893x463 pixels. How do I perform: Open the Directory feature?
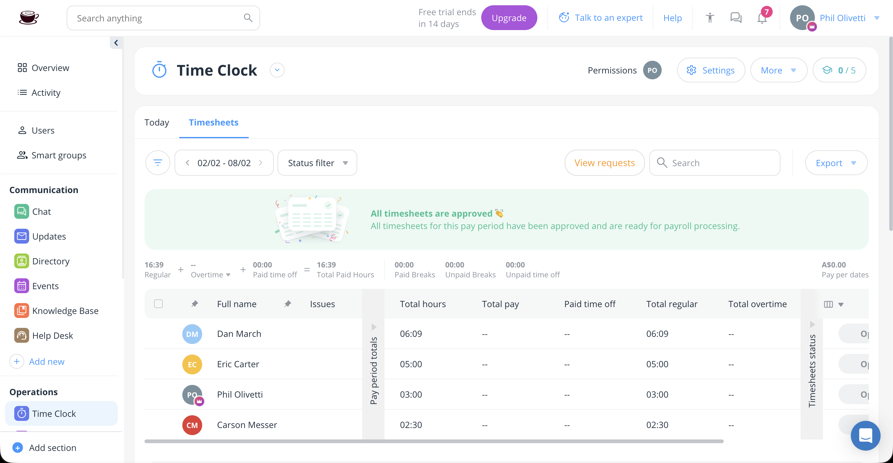51,261
